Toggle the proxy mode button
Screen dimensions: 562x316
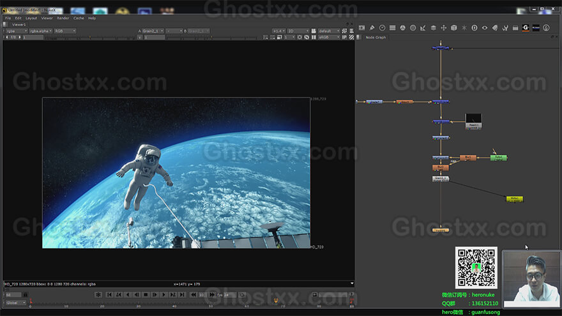point(280,37)
